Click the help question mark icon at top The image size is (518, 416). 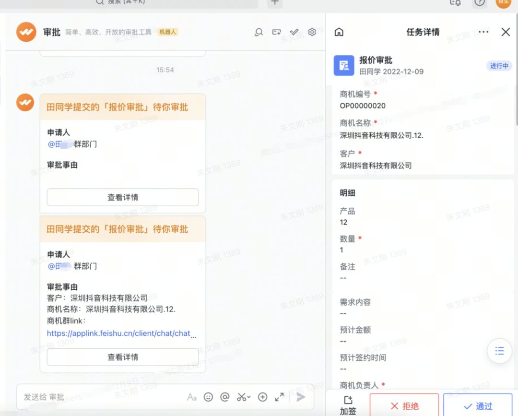coord(479,3)
